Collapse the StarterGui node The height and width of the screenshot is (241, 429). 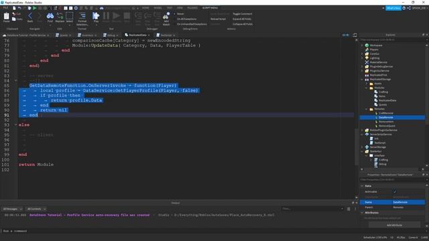[362, 151]
